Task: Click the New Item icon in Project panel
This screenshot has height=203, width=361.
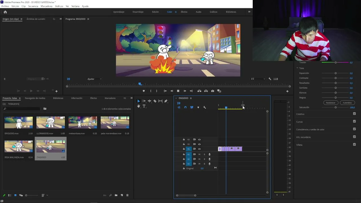Action: pyautogui.click(x=122, y=195)
